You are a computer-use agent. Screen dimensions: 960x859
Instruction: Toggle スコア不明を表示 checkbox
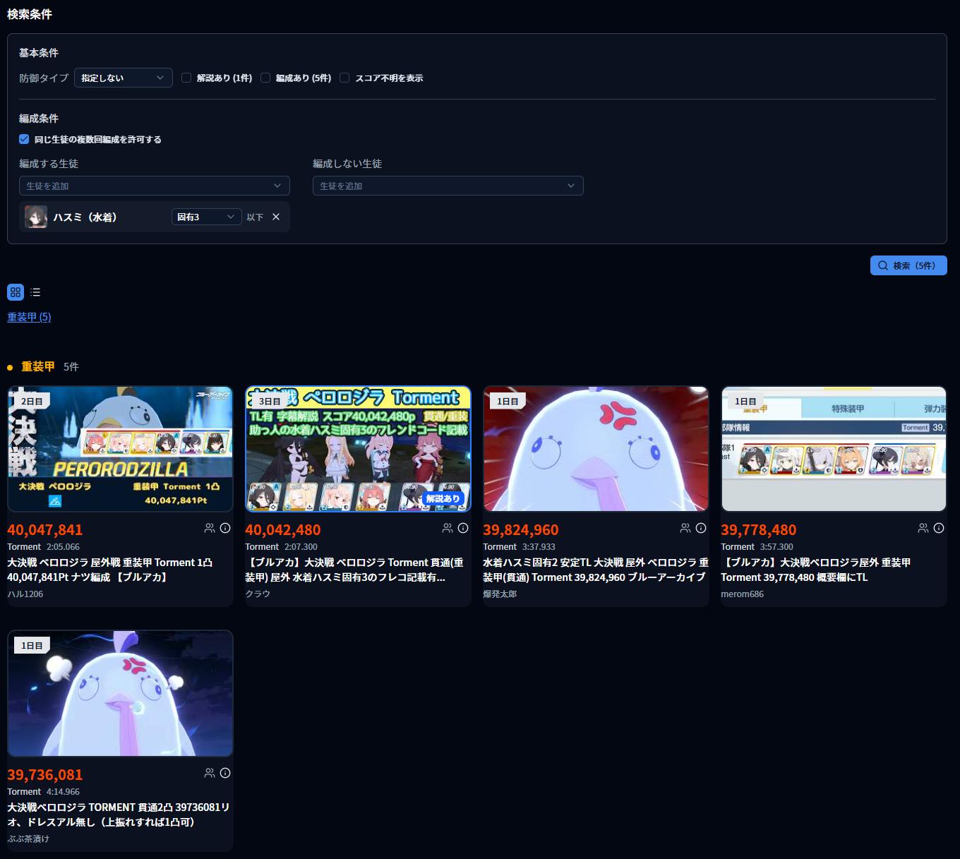344,78
